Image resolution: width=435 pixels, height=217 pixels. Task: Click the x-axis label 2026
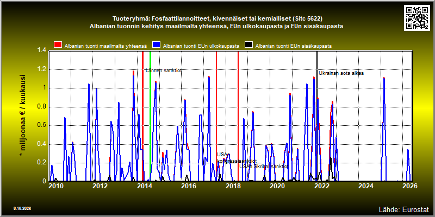(411, 186)
